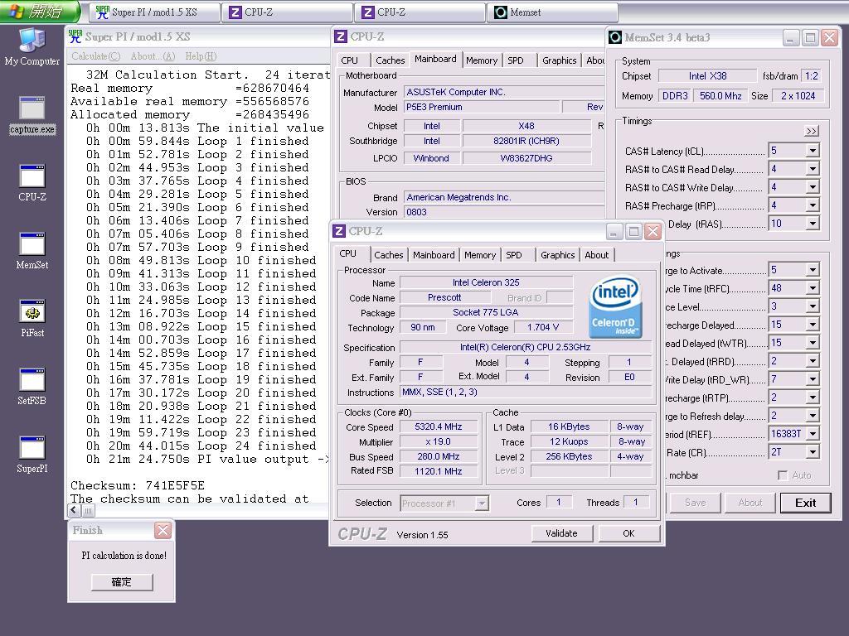Open Processor #1 selection dropdown

click(x=482, y=503)
